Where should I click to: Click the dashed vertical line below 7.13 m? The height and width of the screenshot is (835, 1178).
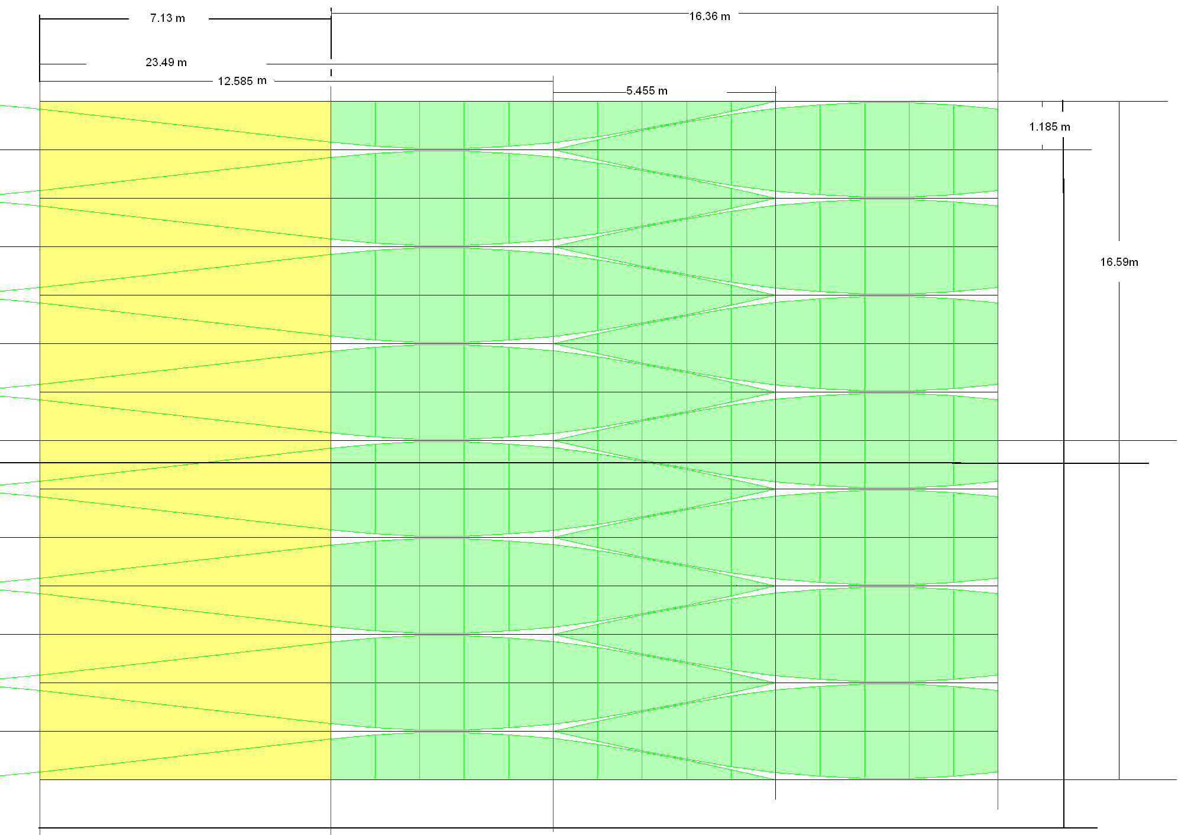pyautogui.click(x=331, y=73)
